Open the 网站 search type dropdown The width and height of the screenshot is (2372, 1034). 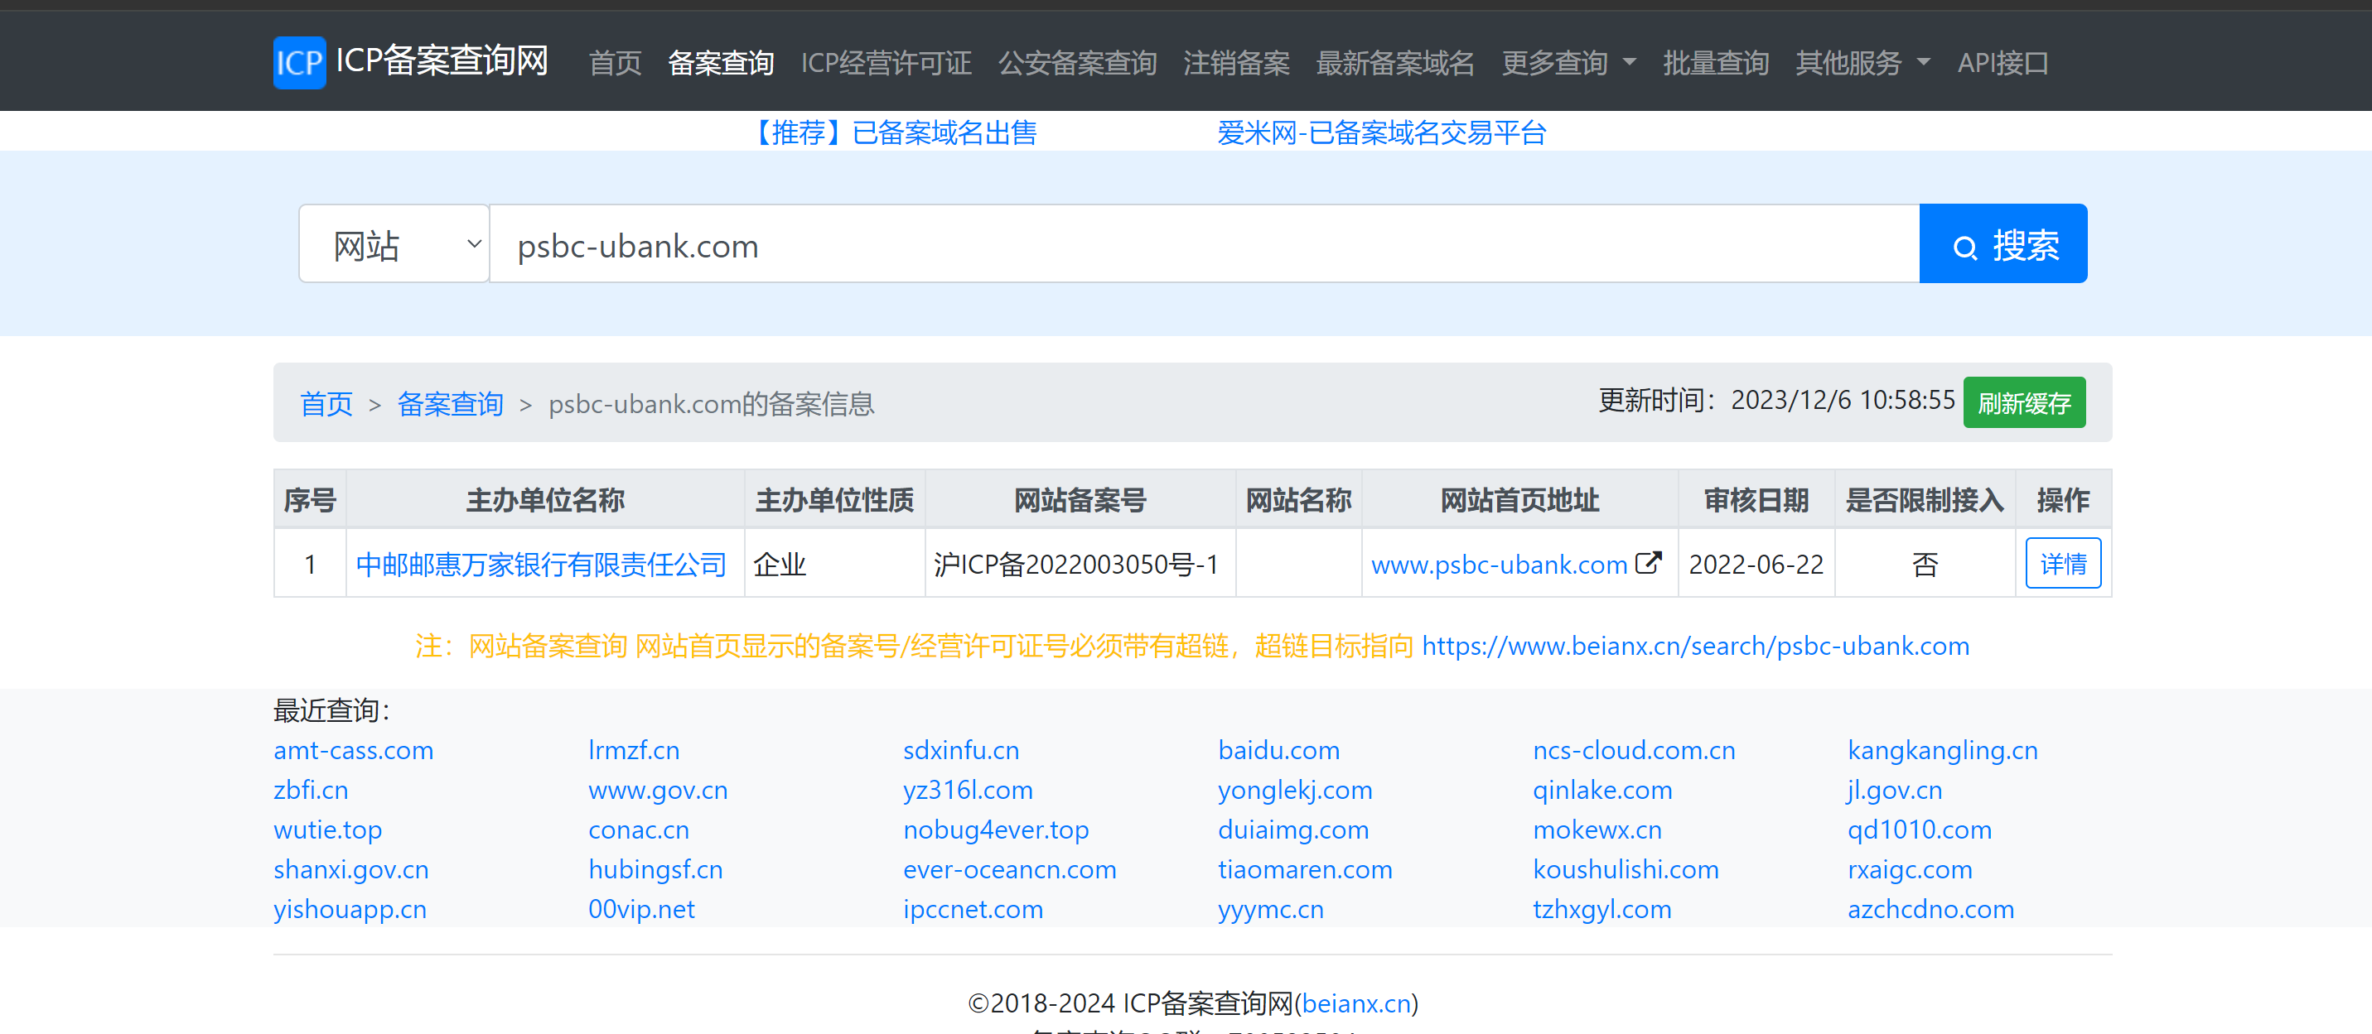point(394,245)
